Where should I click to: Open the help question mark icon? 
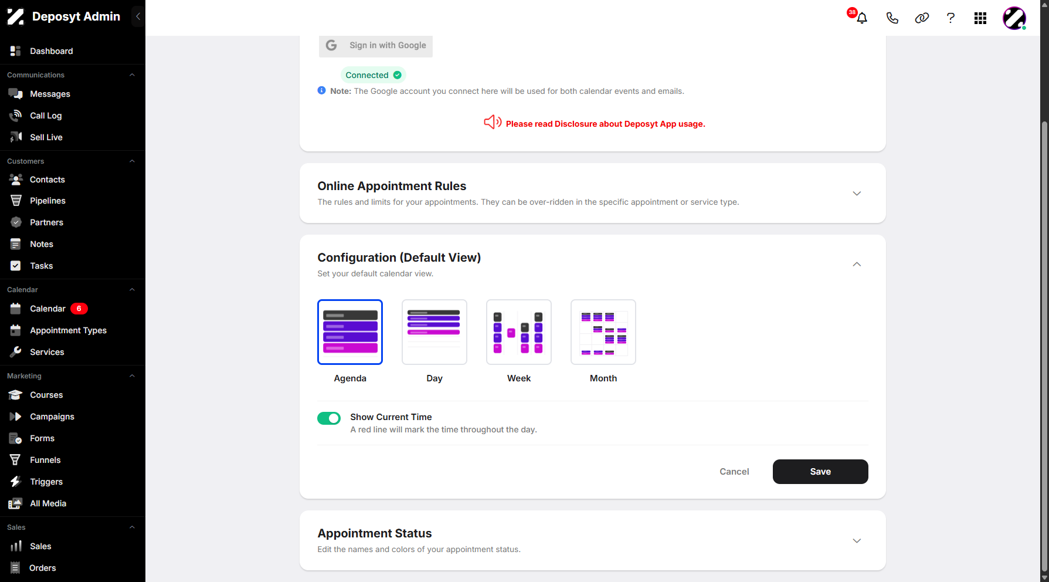point(950,18)
